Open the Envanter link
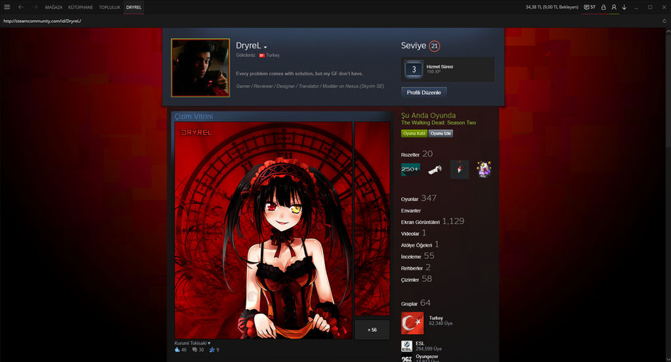This screenshot has height=362, width=671. 411,211
